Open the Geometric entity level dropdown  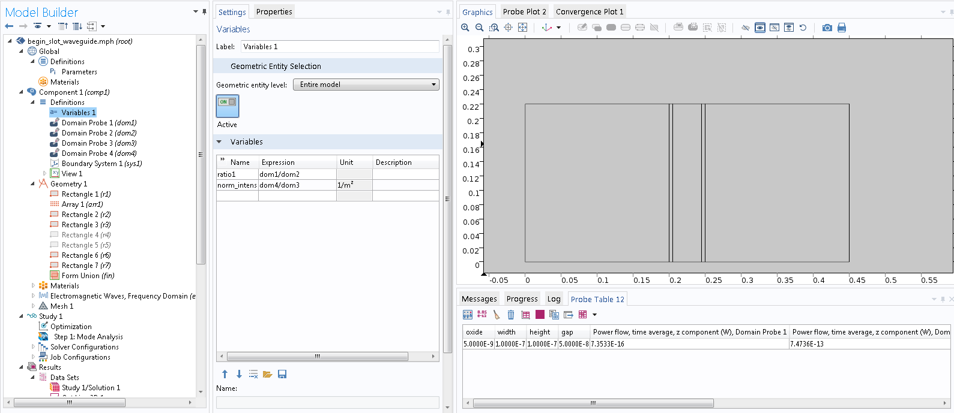click(366, 85)
